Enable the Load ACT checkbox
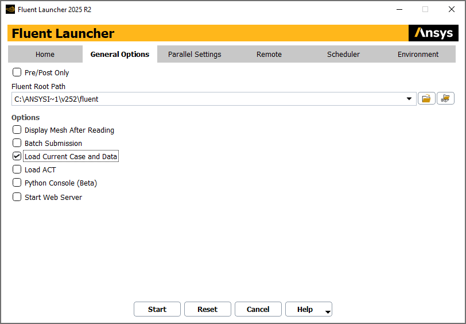 click(x=17, y=169)
